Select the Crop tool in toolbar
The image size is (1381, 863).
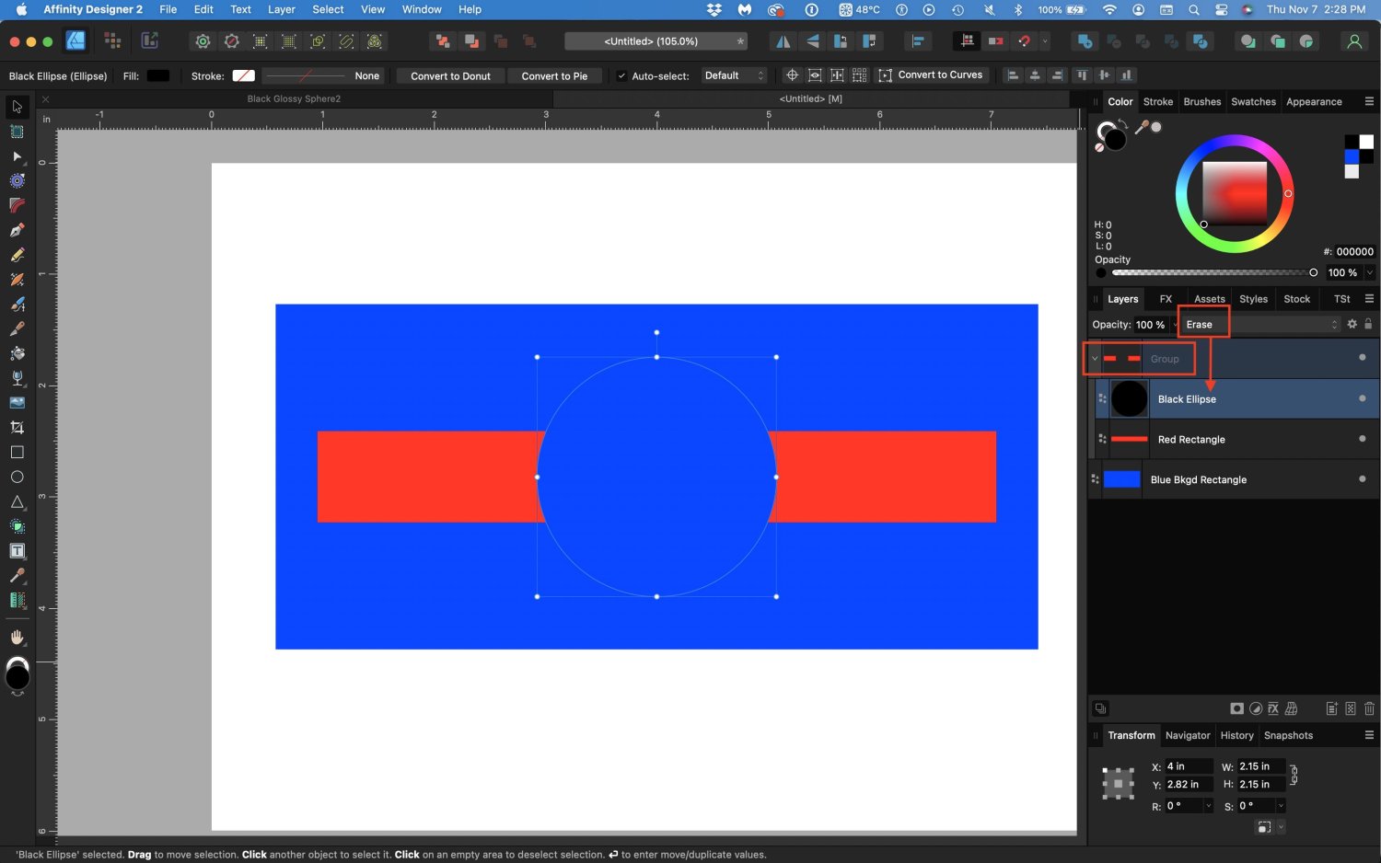(x=17, y=428)
